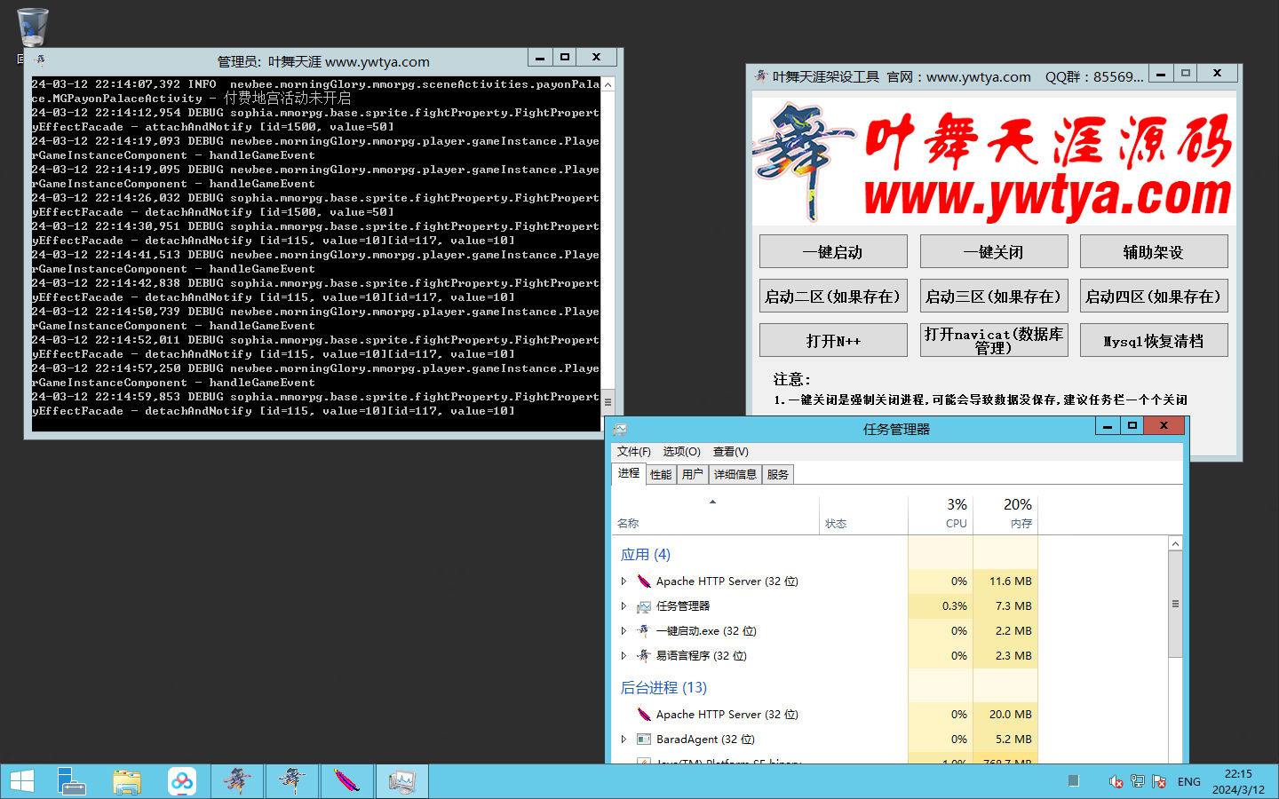Screen dimensions: 1279x799
Task: Expand the 易语言程序 process row
Action: coord(624,656)
